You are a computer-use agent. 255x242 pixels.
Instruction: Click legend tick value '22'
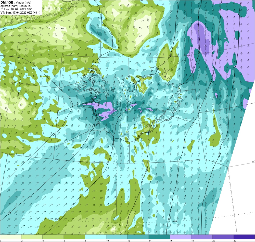point(235,240)
